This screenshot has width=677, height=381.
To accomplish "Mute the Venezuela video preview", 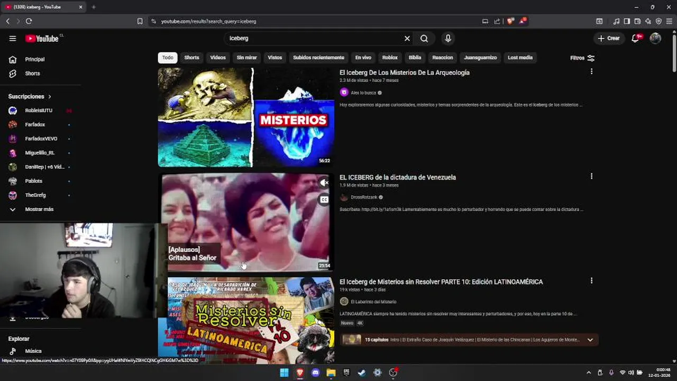I will (324, 183).
